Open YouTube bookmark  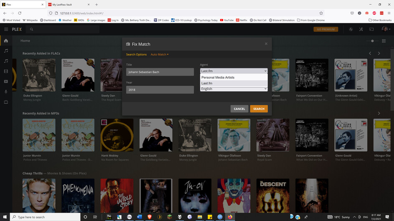226,20
